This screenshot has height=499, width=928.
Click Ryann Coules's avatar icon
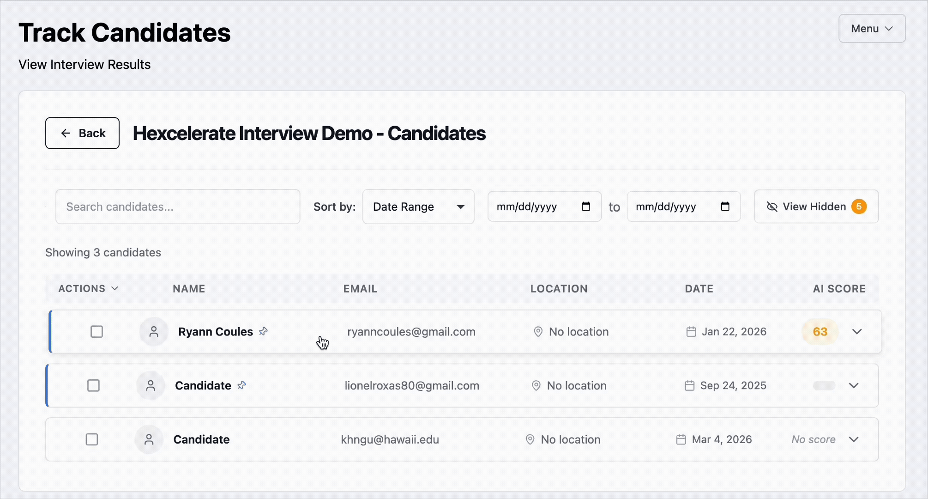pos(153,331)
